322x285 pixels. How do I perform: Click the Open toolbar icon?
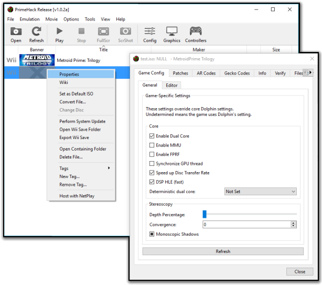click(16, 35)
